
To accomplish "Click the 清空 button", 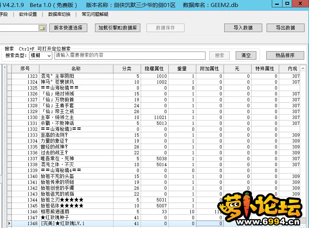I will point(246,55).
